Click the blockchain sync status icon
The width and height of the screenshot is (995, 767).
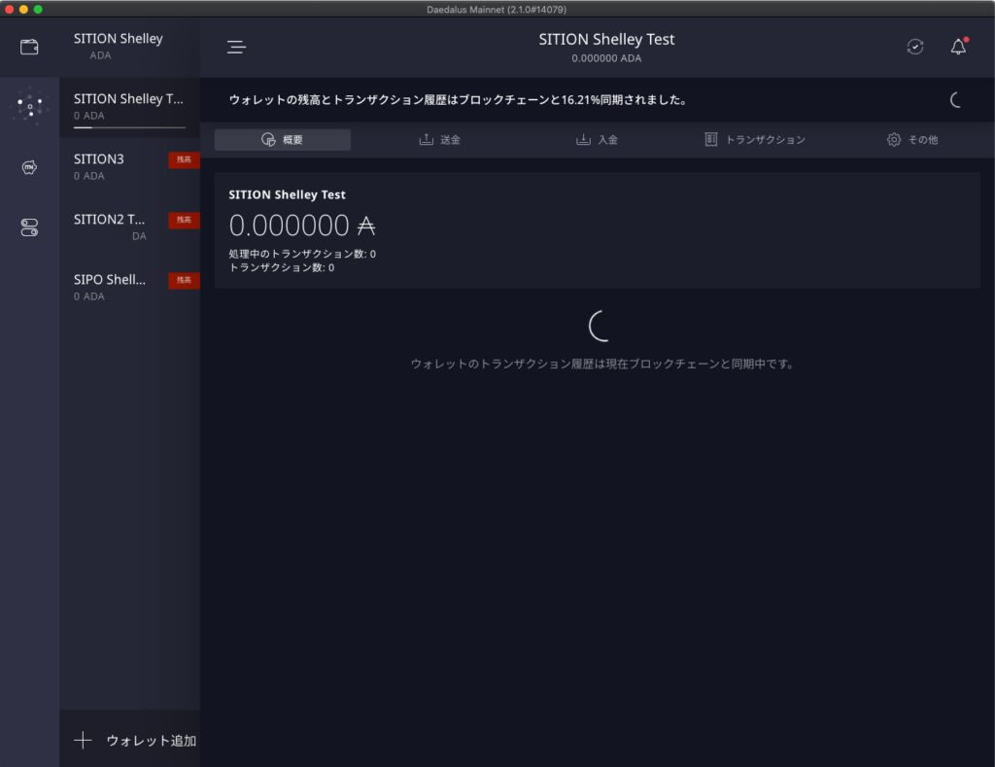(x=915, y=47)
